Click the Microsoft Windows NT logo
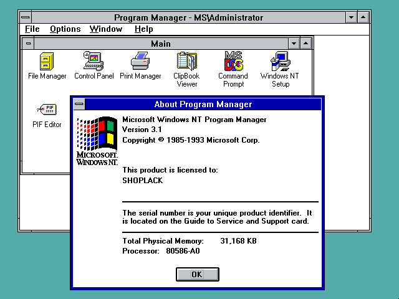This screenshot has width=399, height=299. coord(97,141)
